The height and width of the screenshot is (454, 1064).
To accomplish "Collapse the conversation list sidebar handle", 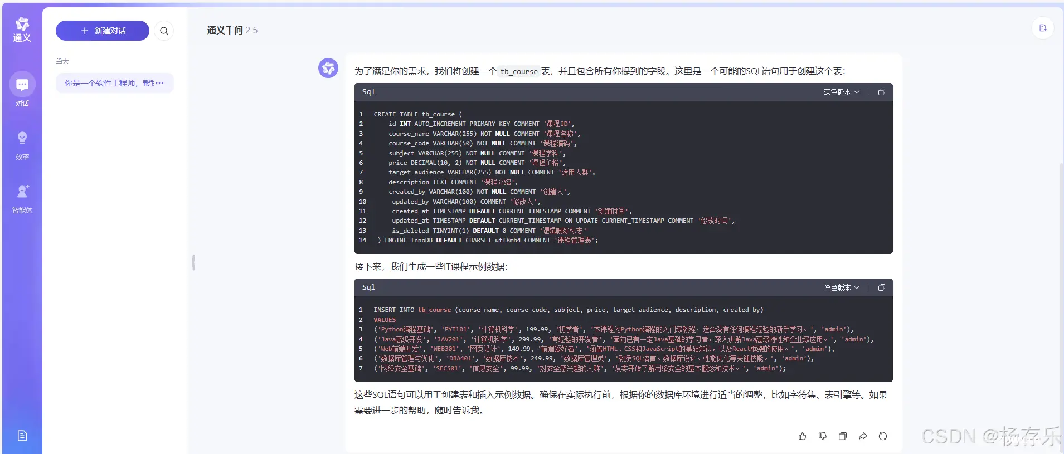I will [x=193, y=262].
